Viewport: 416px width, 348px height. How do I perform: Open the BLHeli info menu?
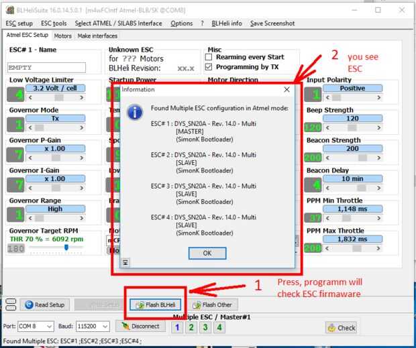(x=227, y=23)
